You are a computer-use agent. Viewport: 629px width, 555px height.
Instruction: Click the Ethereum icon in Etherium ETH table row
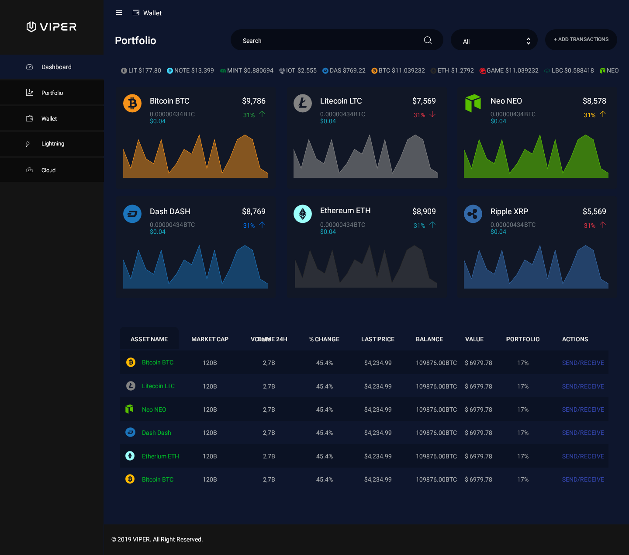coord(130,456)
